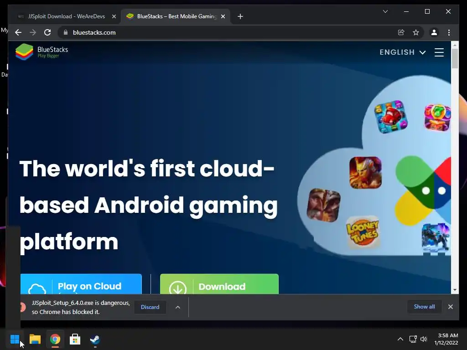Close the downloads bar
The image size is (467, 350).
[450, 307]
